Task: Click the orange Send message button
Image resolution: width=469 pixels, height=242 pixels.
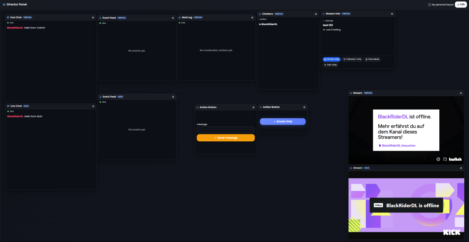Action: tap(226, 138)
